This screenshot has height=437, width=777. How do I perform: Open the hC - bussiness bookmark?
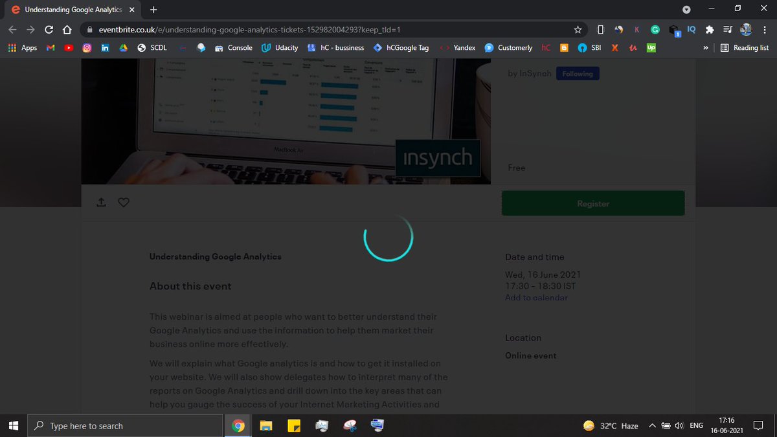(x=335, y=48)
